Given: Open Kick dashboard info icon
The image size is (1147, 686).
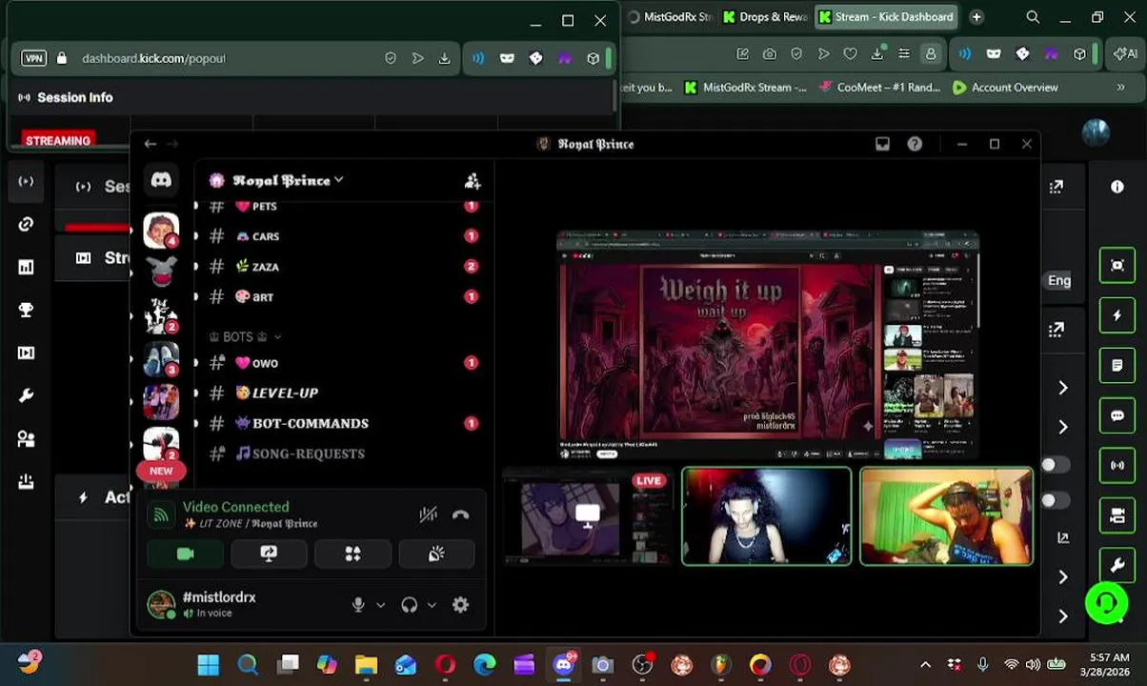Looking at the screenshot, I should click(x=1117, y=187).
